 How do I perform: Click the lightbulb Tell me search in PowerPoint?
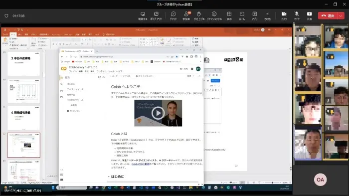coord(103,34)
